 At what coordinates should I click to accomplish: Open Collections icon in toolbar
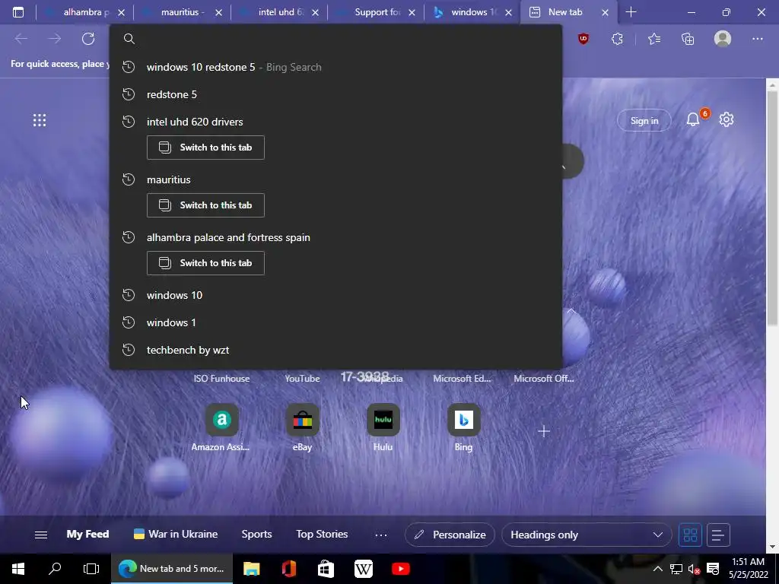pyautogui.click(x=688, y=39)
